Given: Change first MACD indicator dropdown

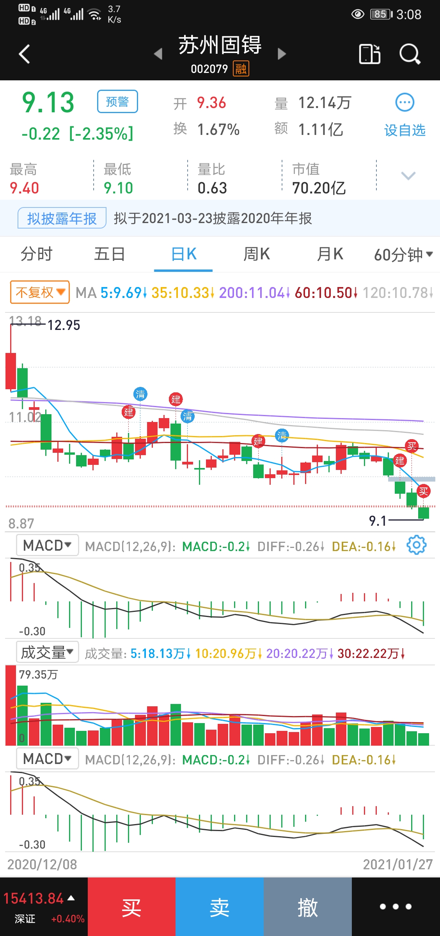Looking at the screenshot, I should point(47,545).
